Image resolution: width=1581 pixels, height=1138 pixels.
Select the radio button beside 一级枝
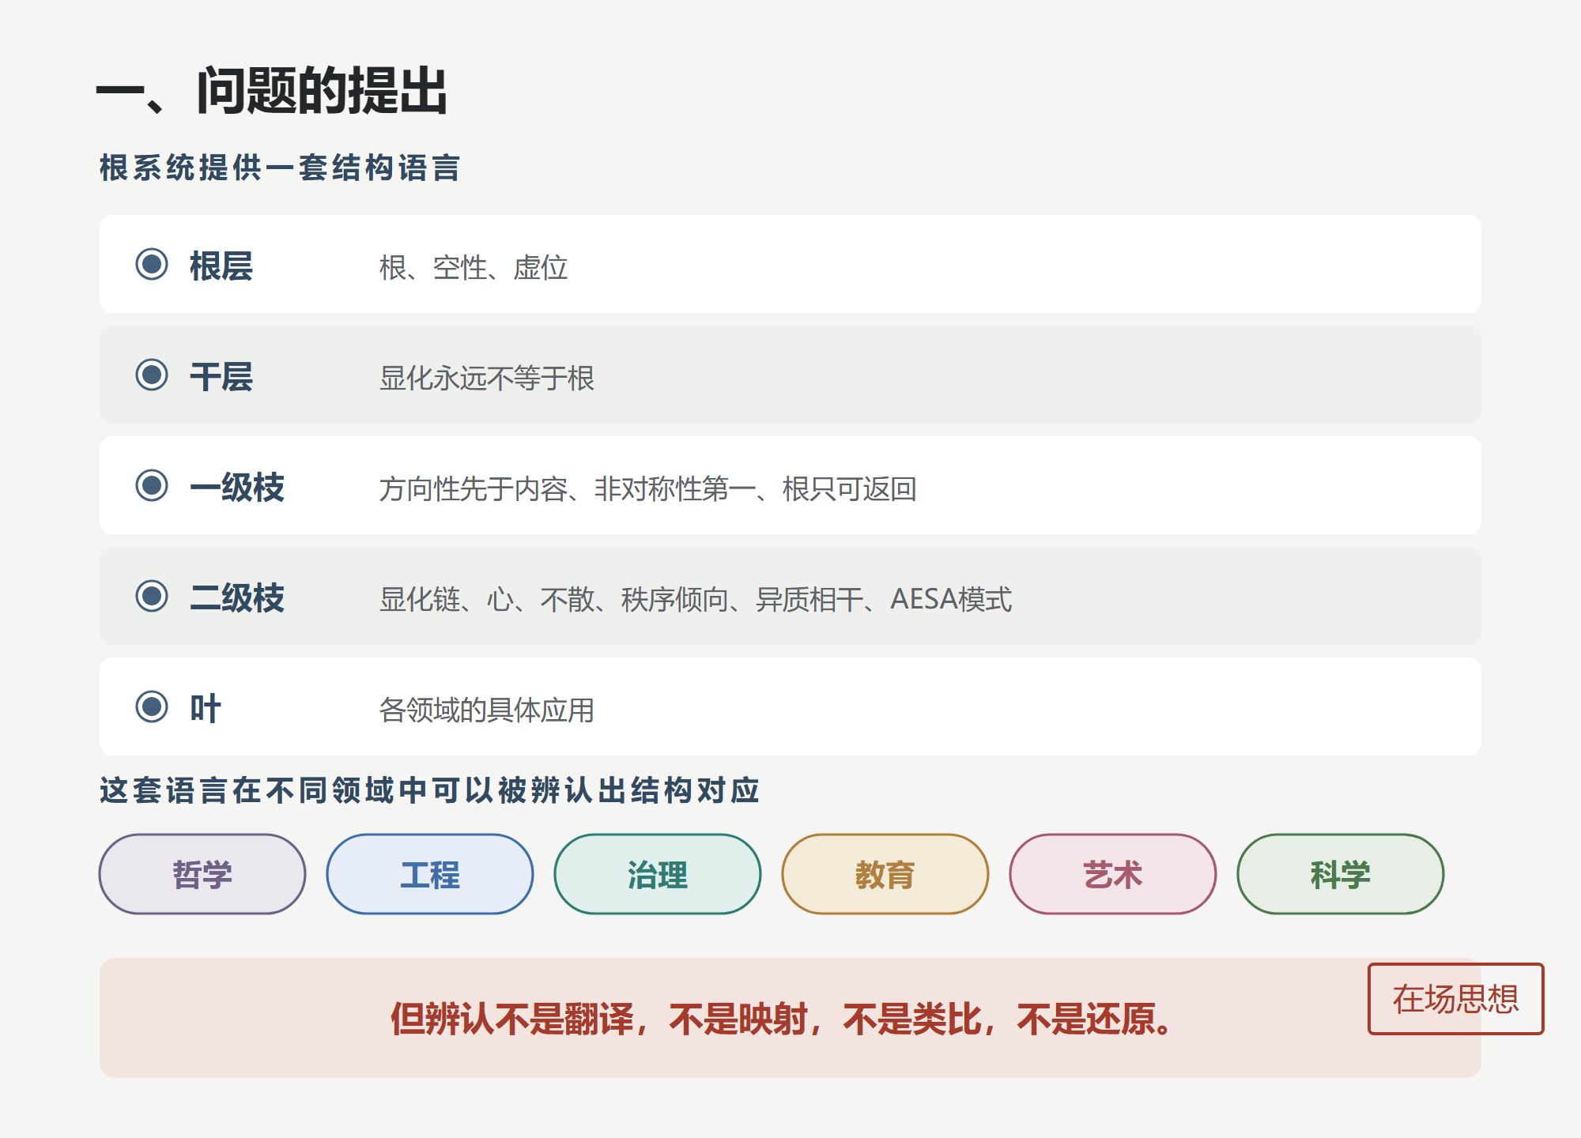[152, 485]
